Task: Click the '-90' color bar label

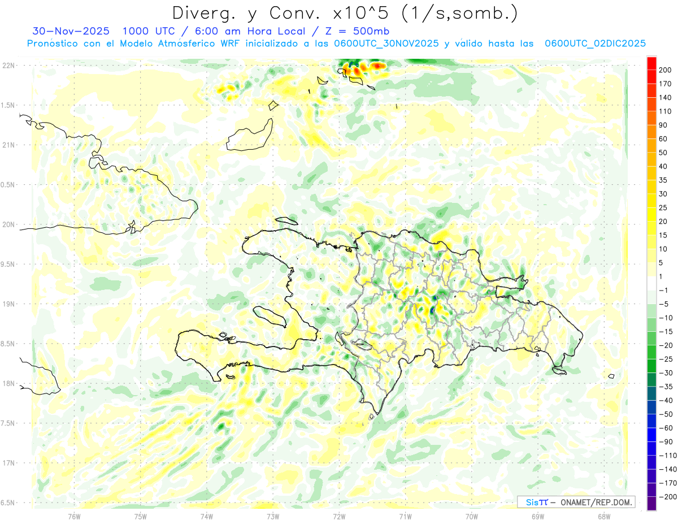Action: click(x=667, y=442)
